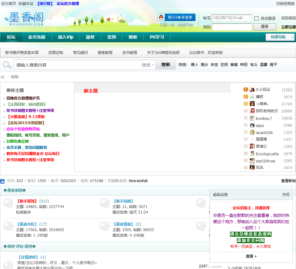Open 【言情推荐】 board link
Screen dimensions: 296x269
[28, 257]
